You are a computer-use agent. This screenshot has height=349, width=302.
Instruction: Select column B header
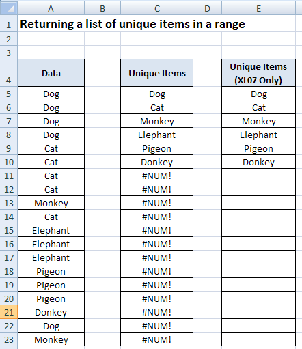point(102,9)
